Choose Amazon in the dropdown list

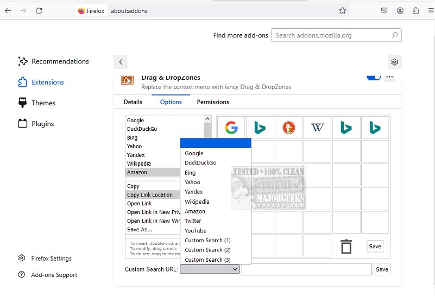[216, 211]
